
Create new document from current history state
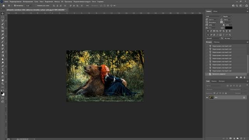237,77
